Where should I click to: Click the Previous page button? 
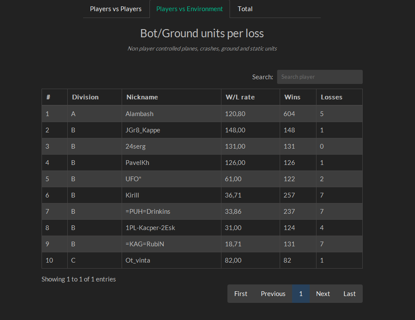tap(273, 294)
